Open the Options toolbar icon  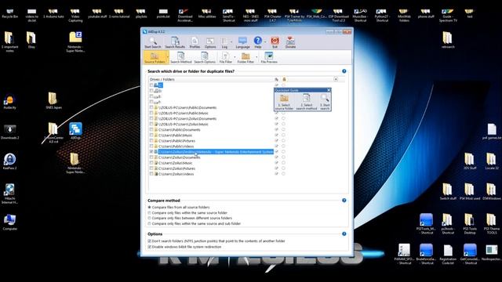(x=210, y=42)
